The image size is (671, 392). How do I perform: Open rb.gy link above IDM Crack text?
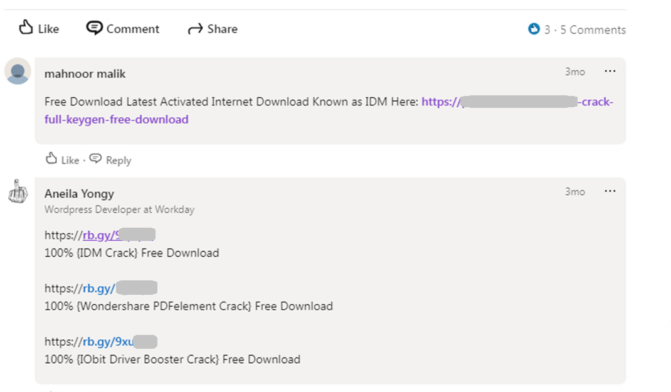100,235
